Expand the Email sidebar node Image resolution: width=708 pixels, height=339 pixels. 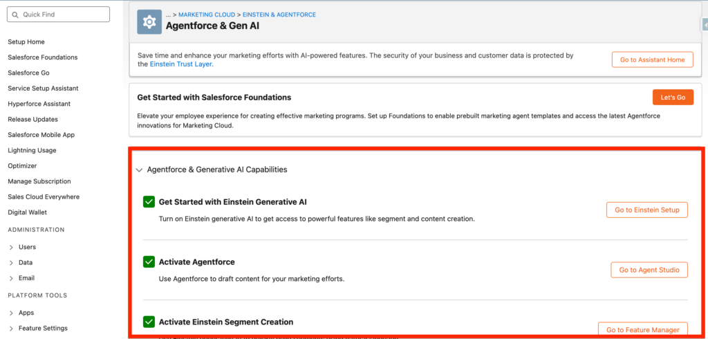11,278
